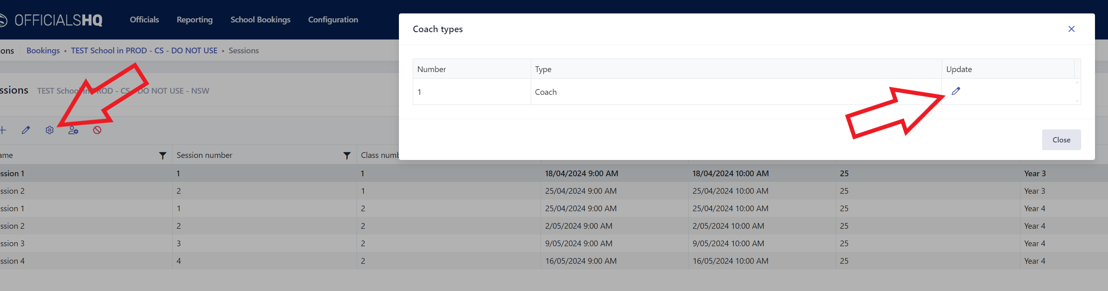Click the OfficialsHQ logo
Viewport: 1108px width, 291px height.
[x=52, y=20]
